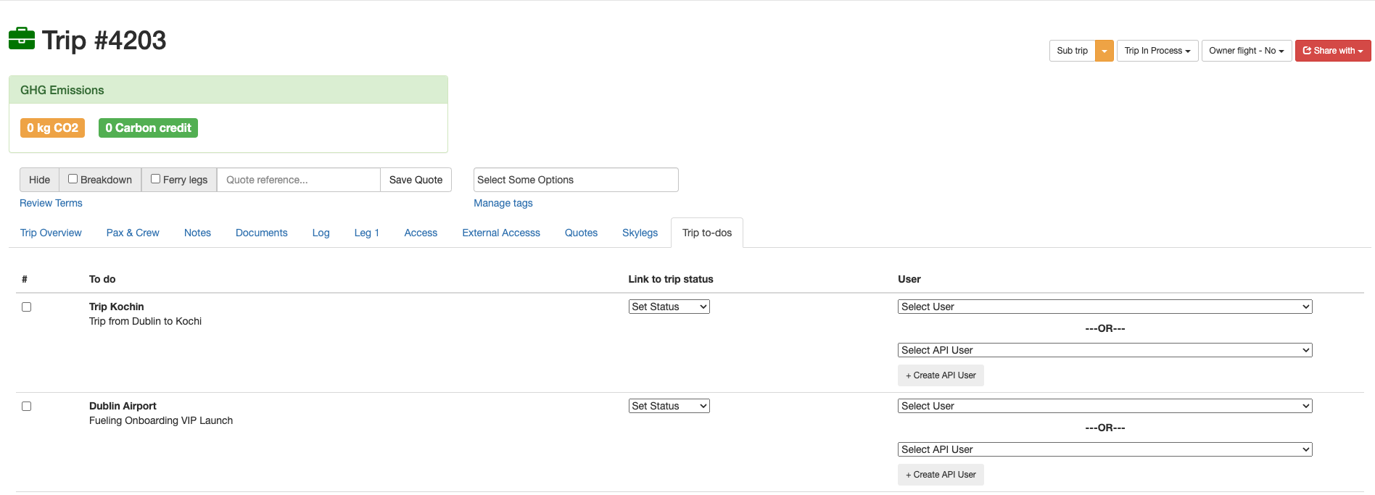
Task: Click the 0 kg CO2 orange badge
Action: tap(52, 128)
